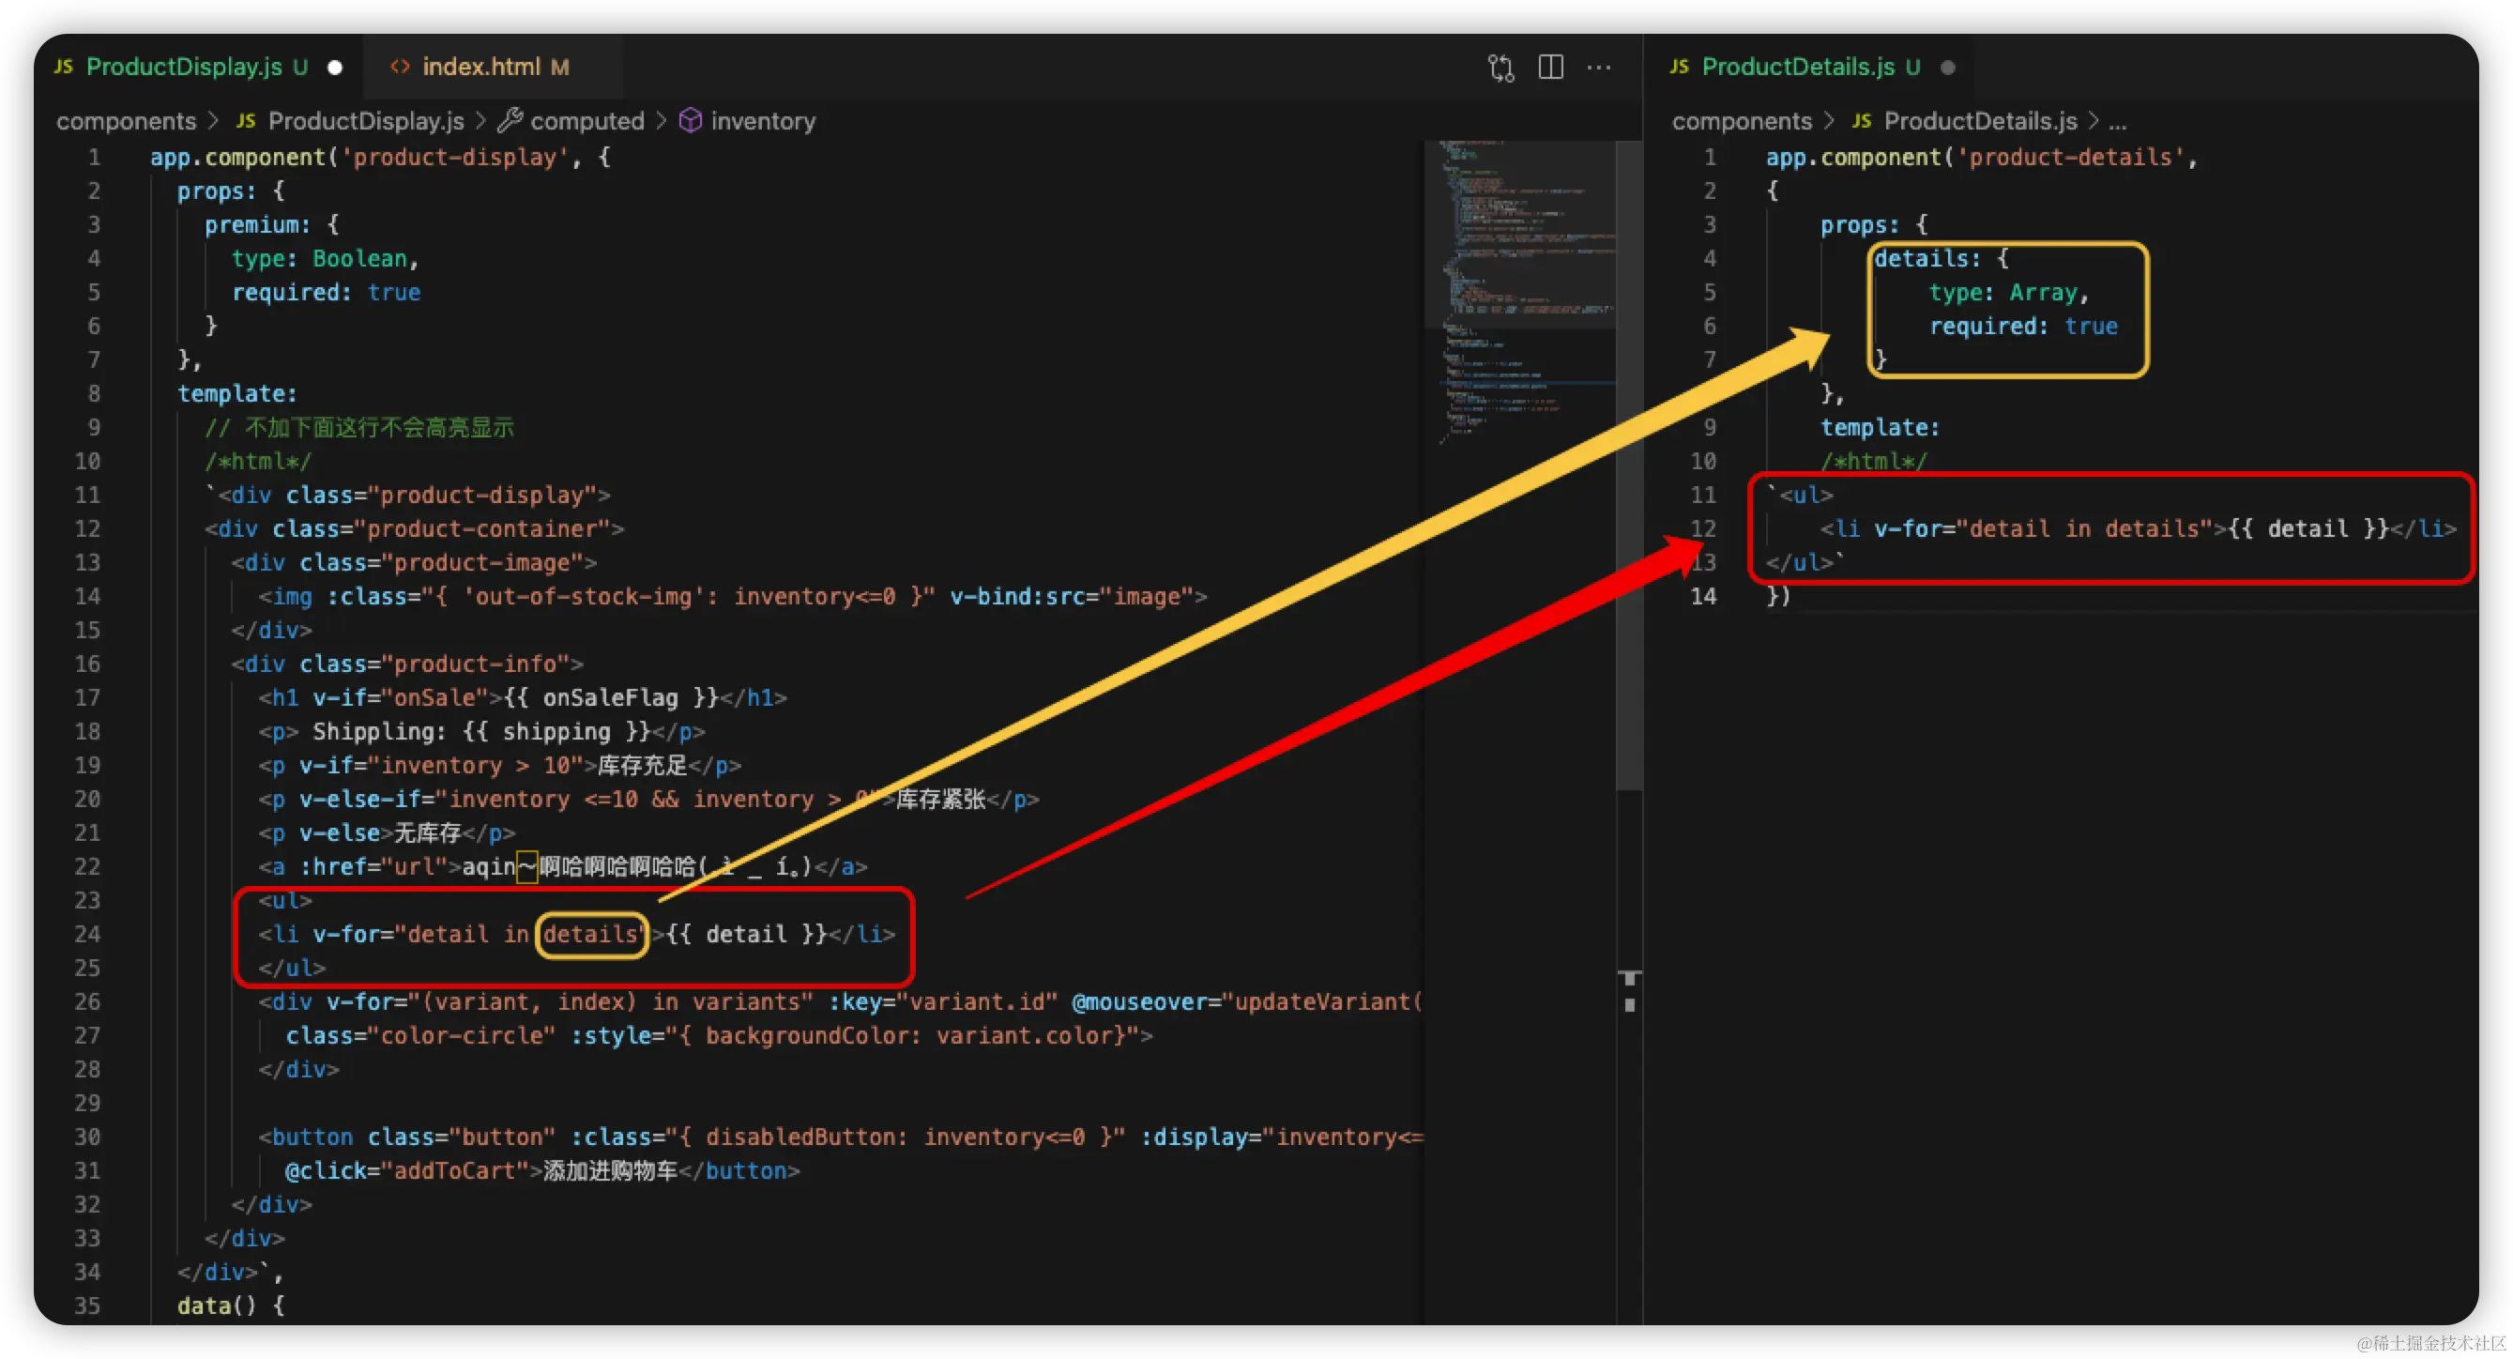Click the trailing ellipsis breadcrumb in right pane
2513x1359 pixels.
(2117, 121)
